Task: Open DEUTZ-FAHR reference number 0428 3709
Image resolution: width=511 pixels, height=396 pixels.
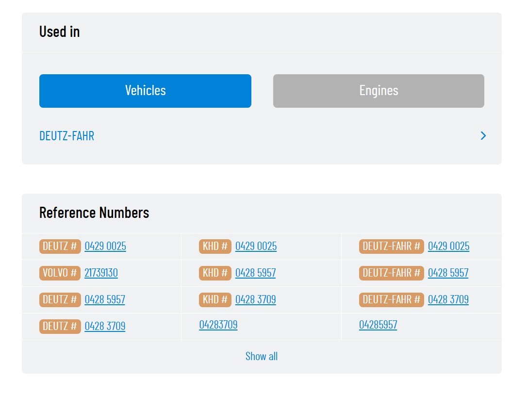Action: 448,299
